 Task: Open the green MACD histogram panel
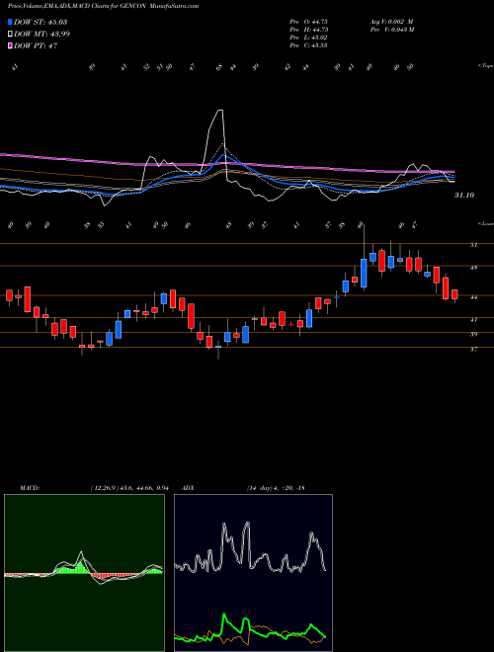(84, 573)
